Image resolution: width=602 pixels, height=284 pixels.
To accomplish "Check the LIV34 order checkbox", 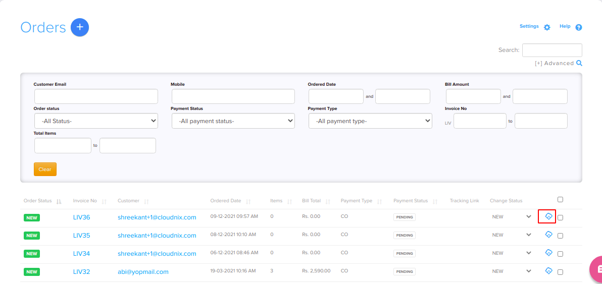I will click(560, 254).
